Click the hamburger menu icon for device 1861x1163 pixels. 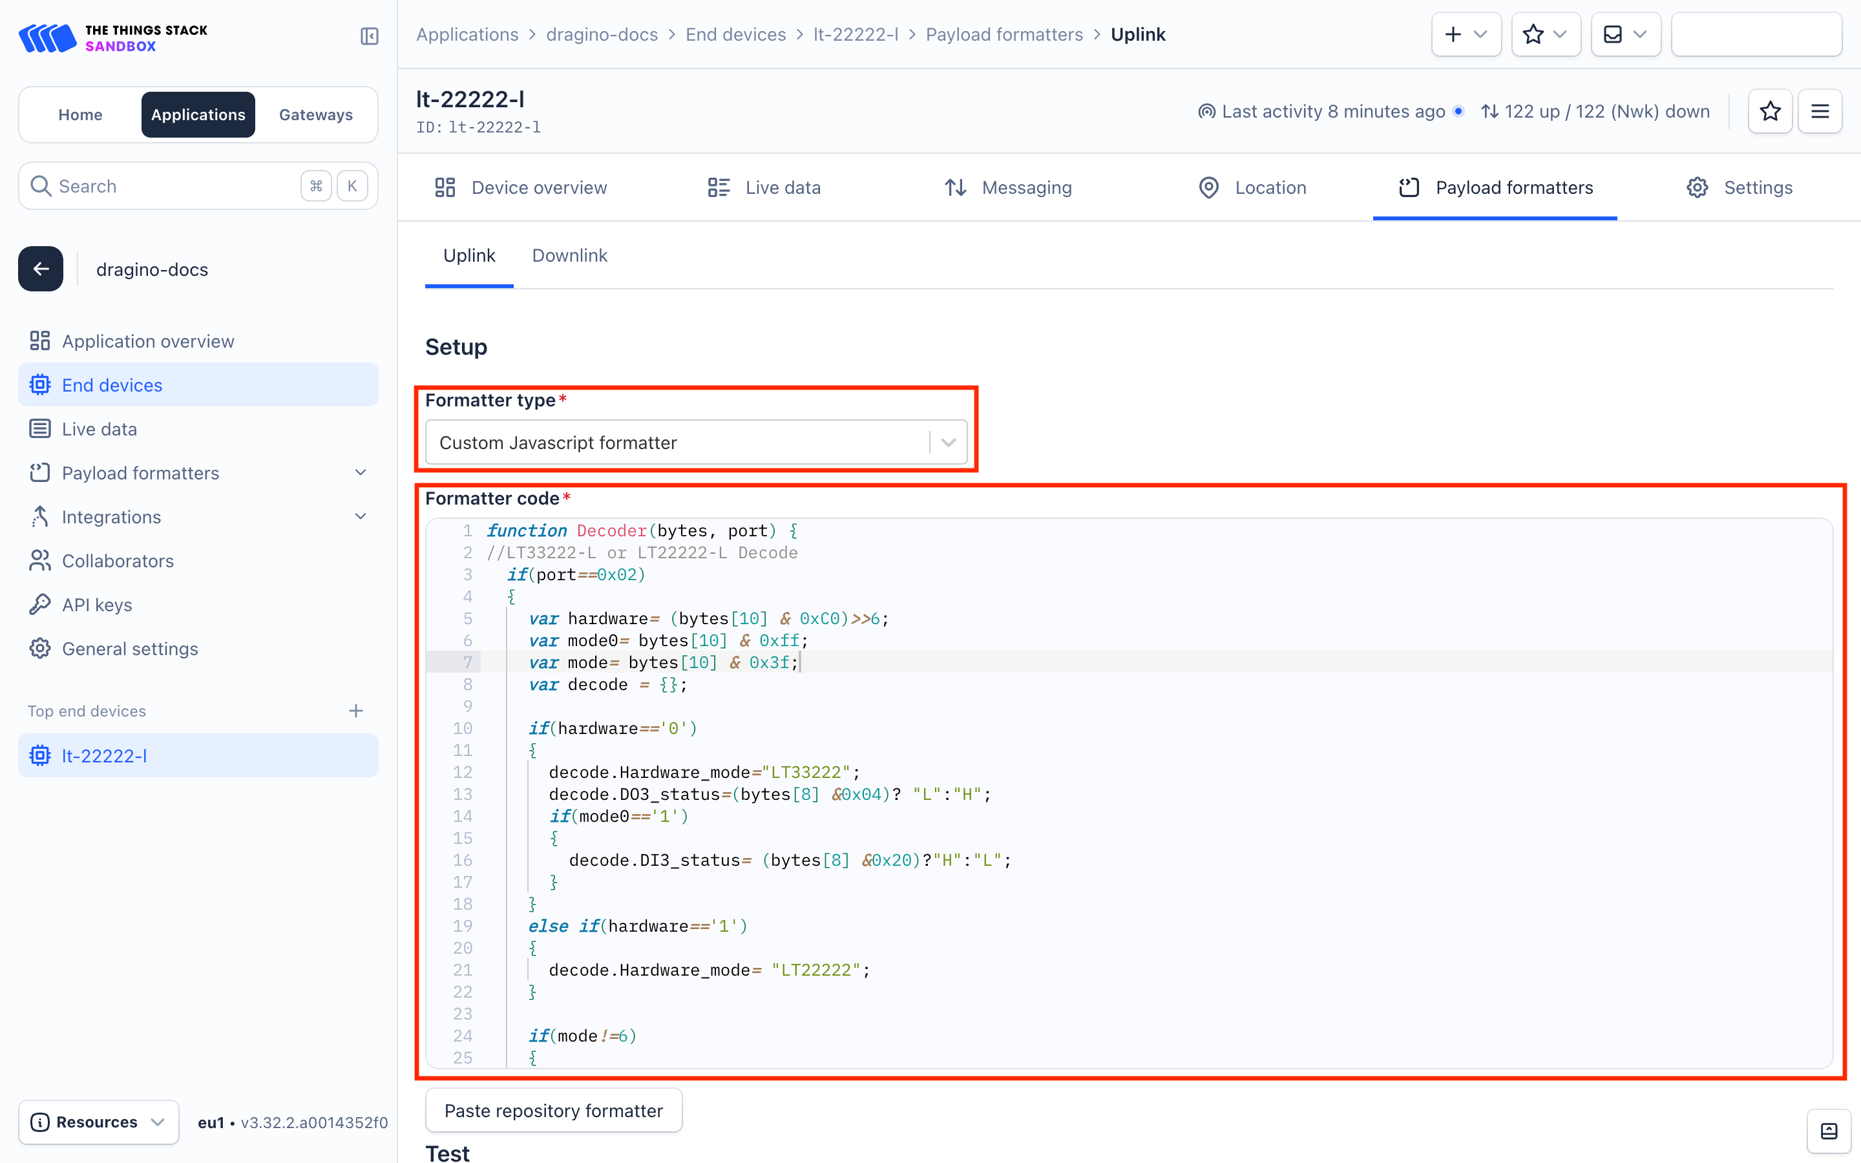1820,111
